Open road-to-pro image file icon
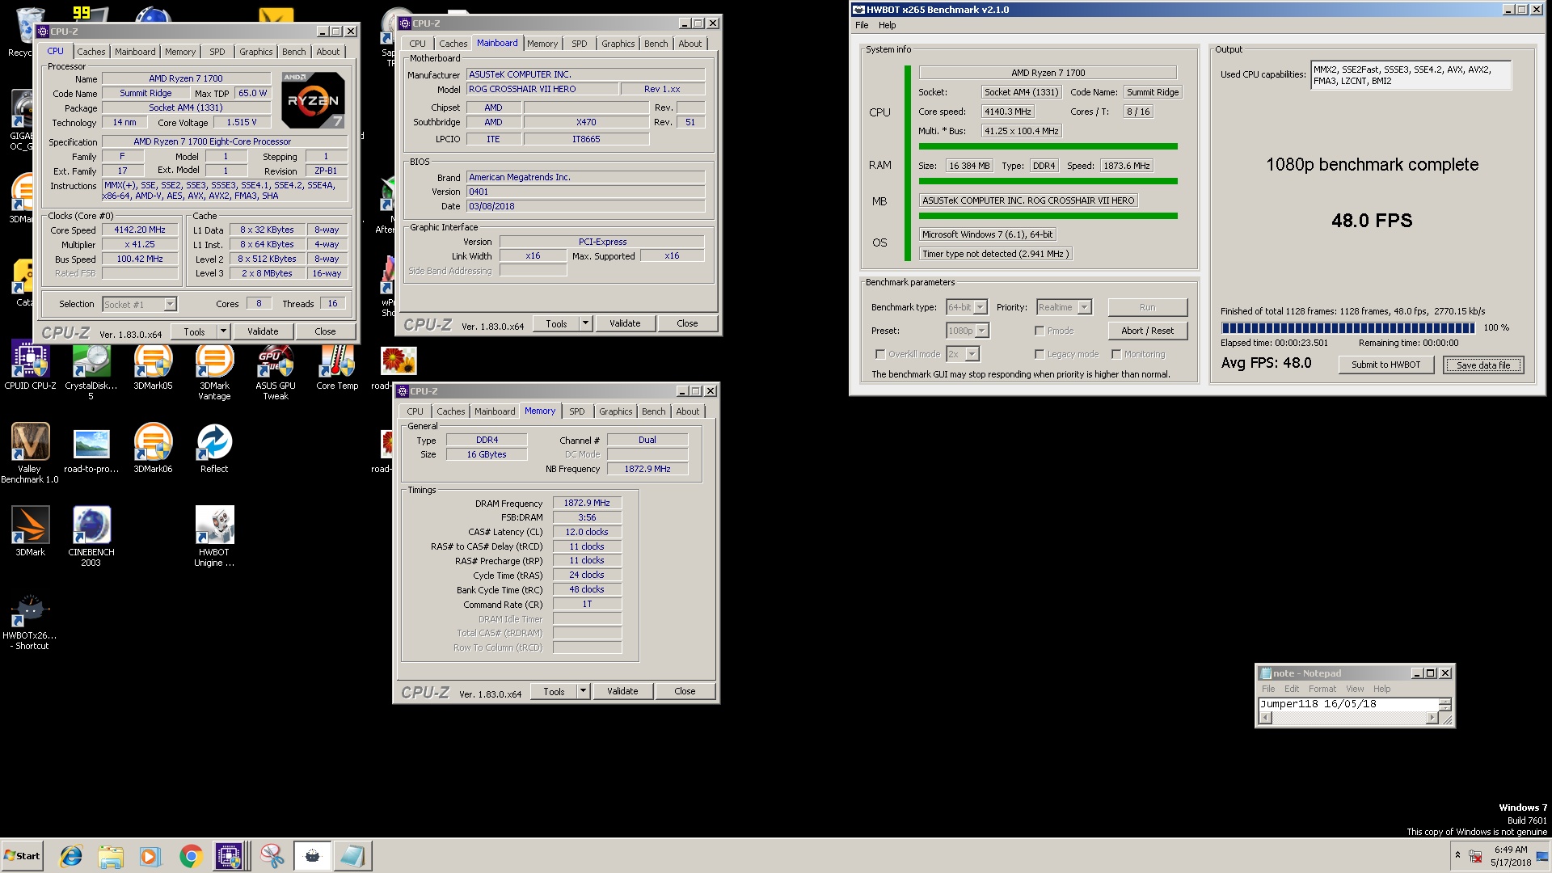1552x873 pixels. pos(91,449)
